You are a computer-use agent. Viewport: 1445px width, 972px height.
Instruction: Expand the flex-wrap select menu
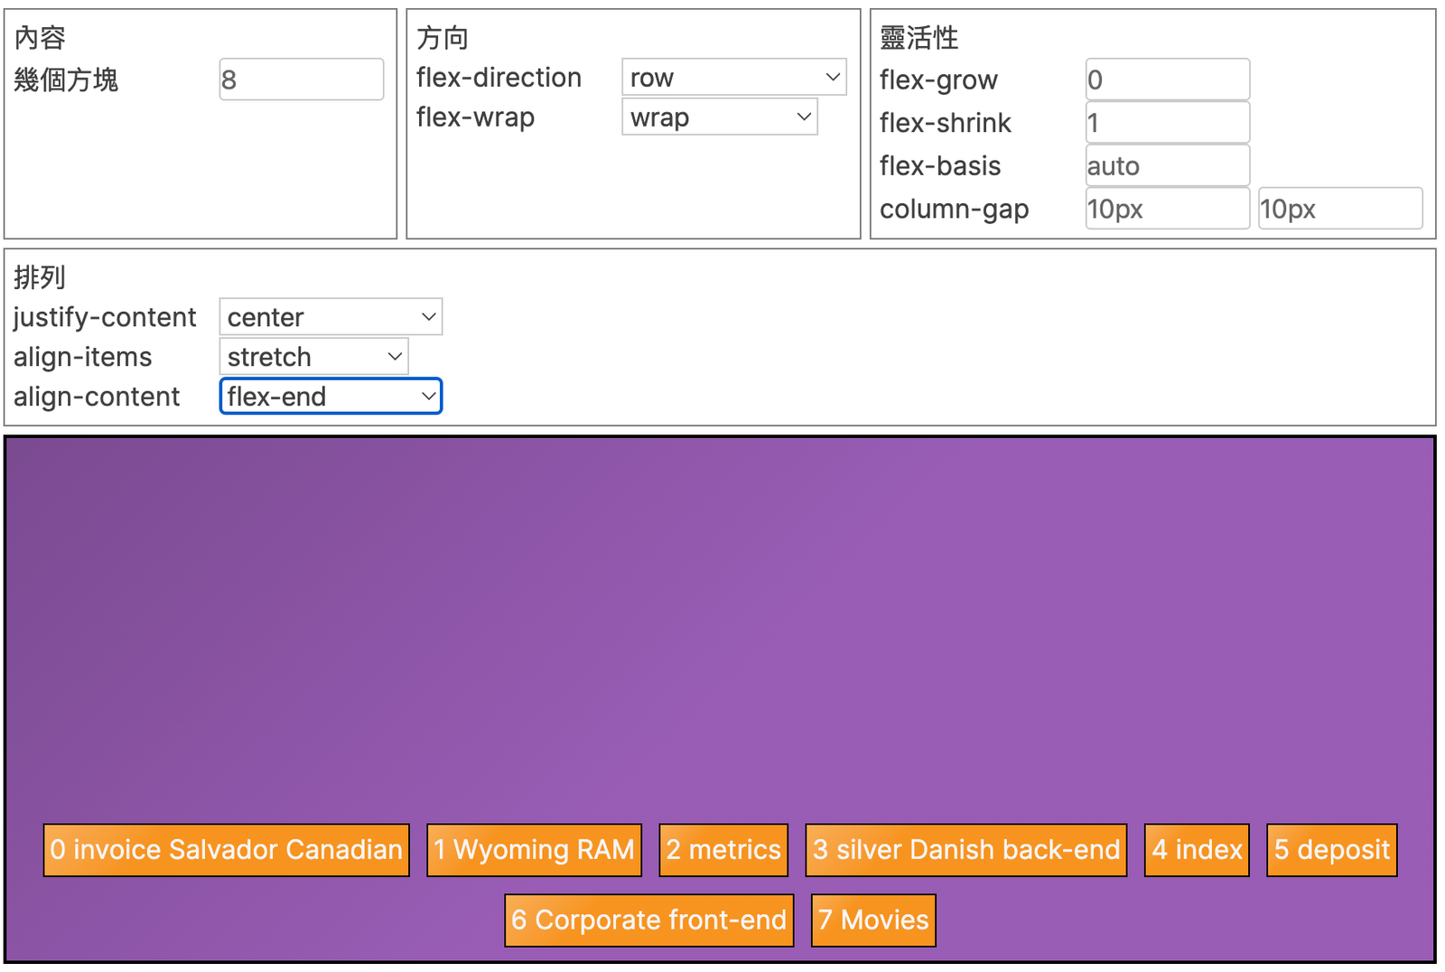719,117
